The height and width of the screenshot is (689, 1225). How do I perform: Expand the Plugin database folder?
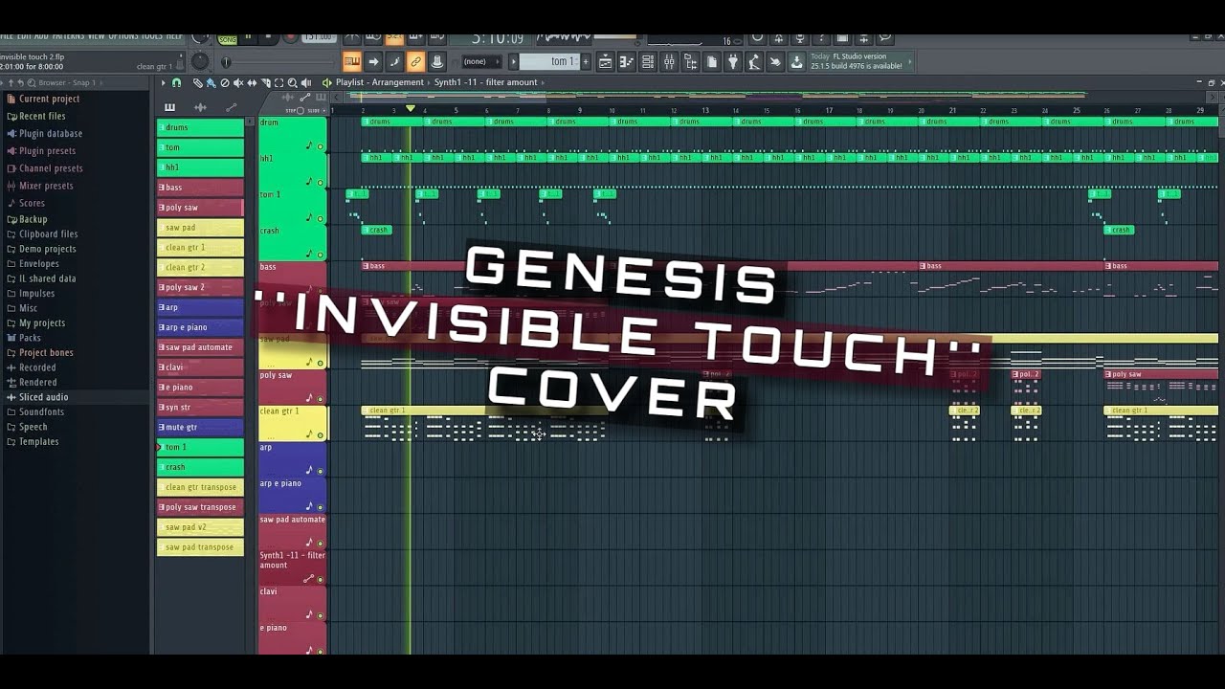(x=50, y=133)
